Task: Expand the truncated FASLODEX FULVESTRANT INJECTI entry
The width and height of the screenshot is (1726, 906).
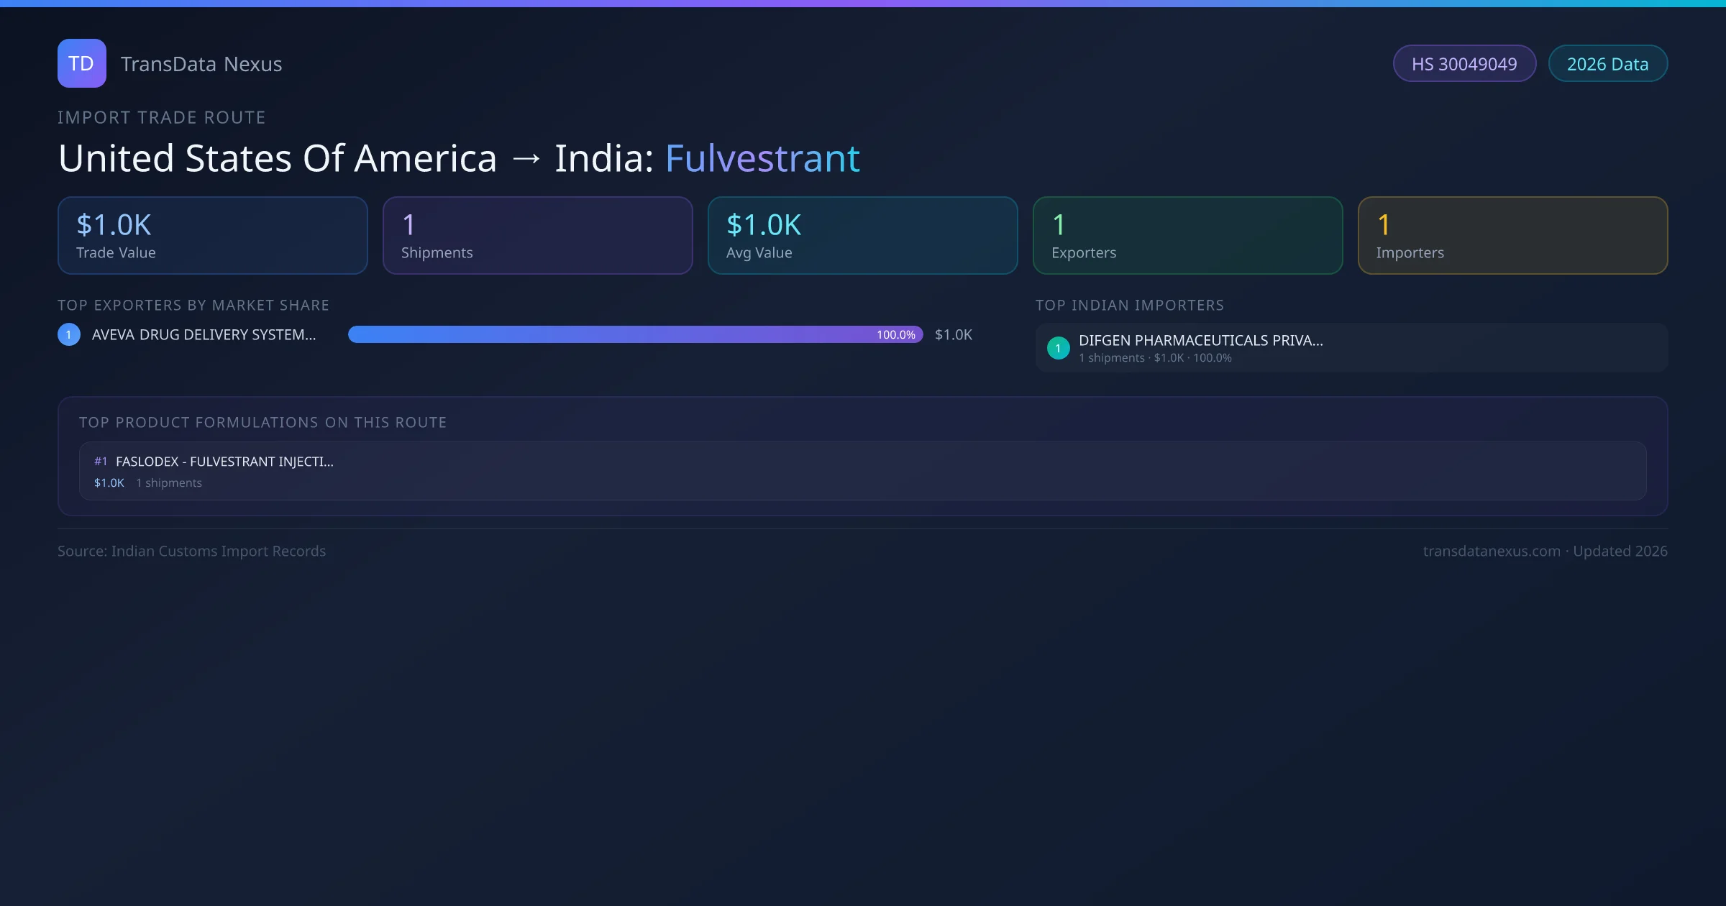Action: point(224,461)
